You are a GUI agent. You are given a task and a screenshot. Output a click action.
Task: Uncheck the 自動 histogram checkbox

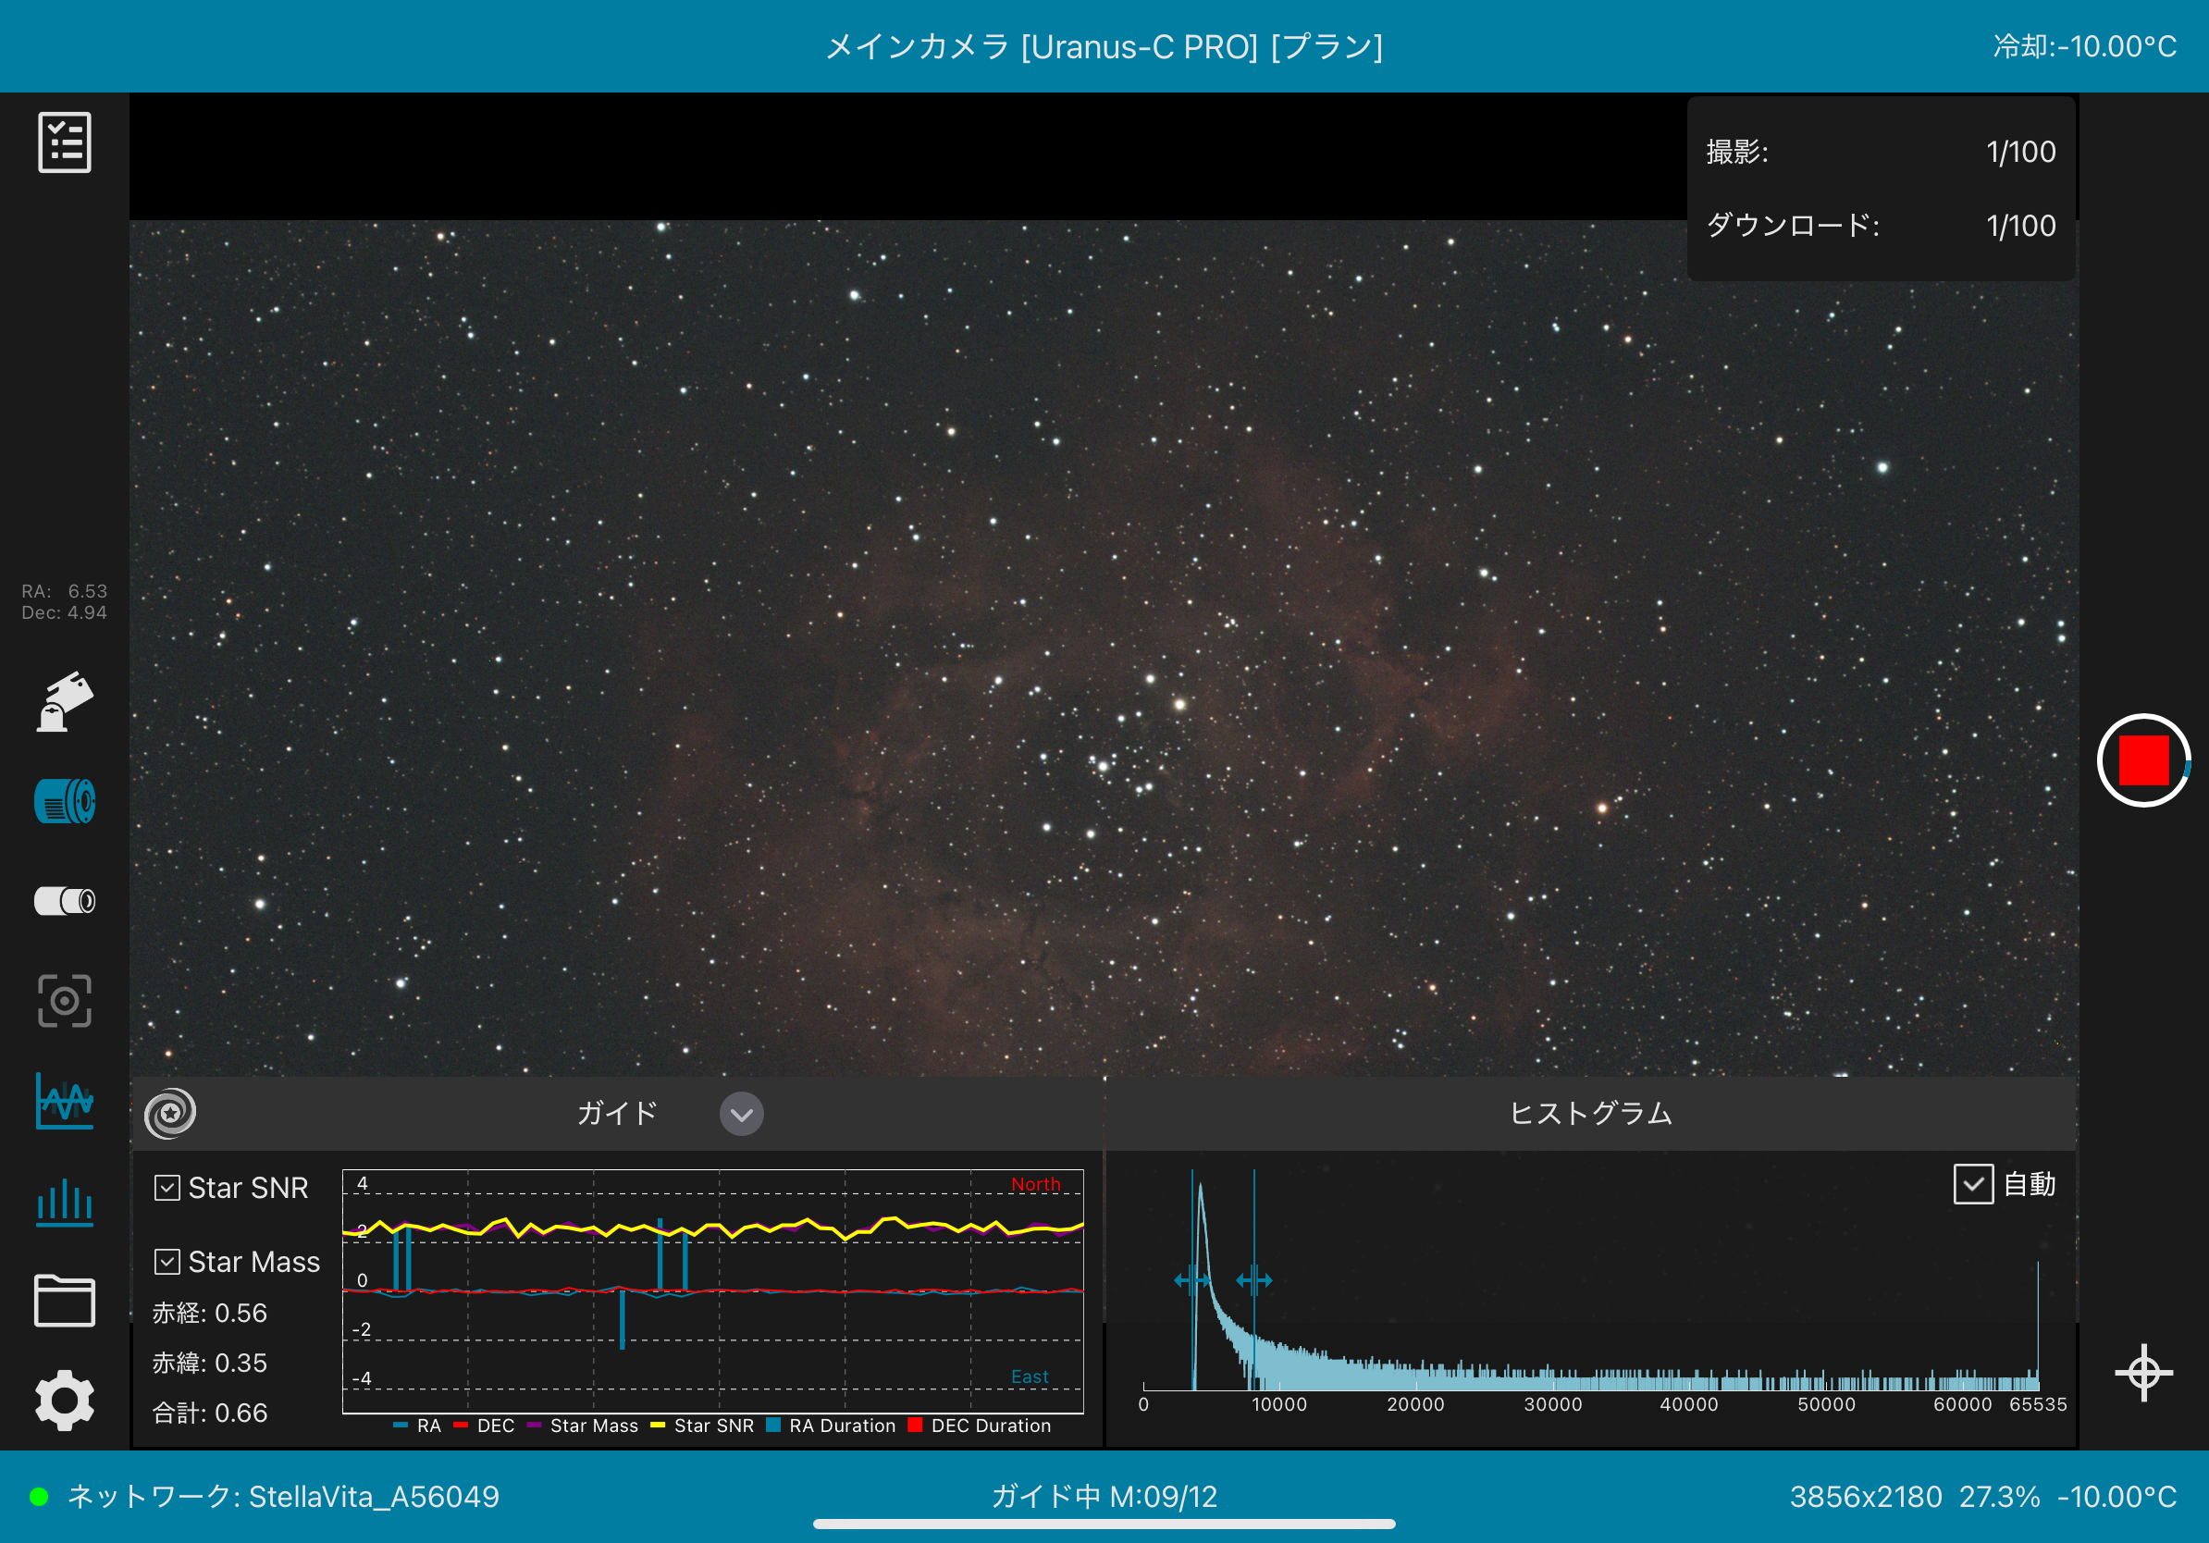[1972, 1184]
